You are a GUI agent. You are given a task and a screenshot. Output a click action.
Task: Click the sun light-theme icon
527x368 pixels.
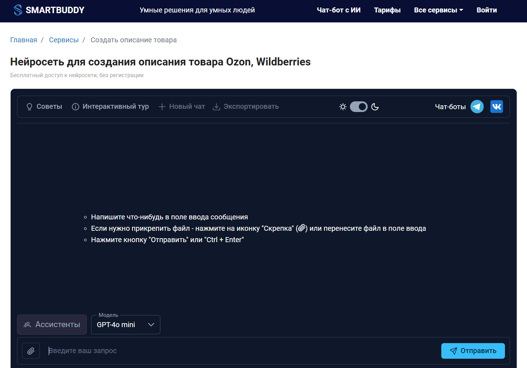pyautogui.click(x=343, y=107)
